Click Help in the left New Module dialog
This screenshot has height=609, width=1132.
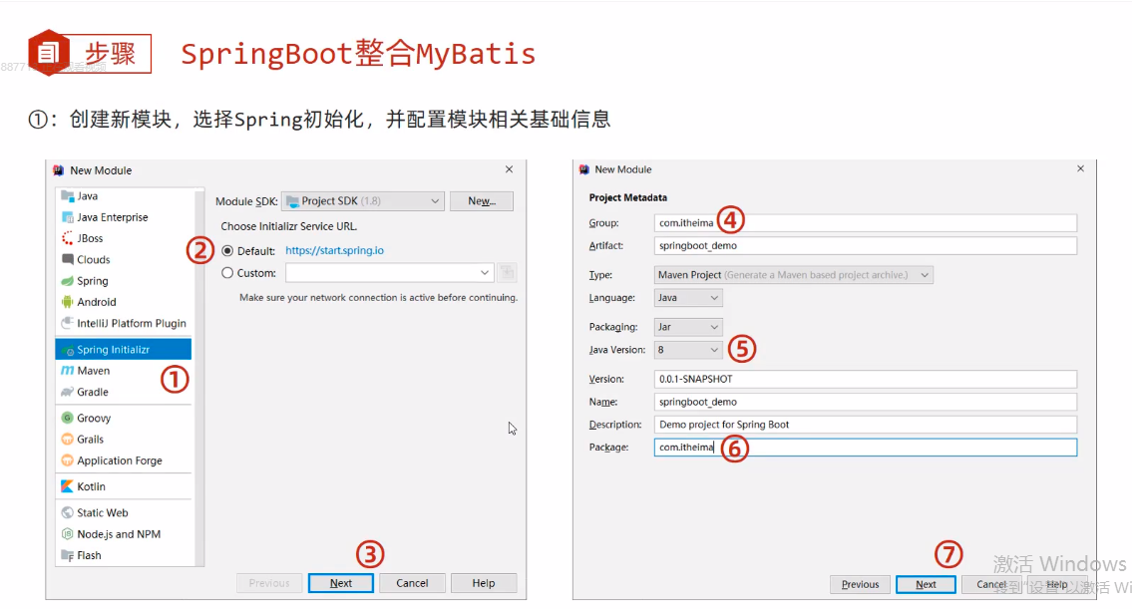[x=484, y=583]
